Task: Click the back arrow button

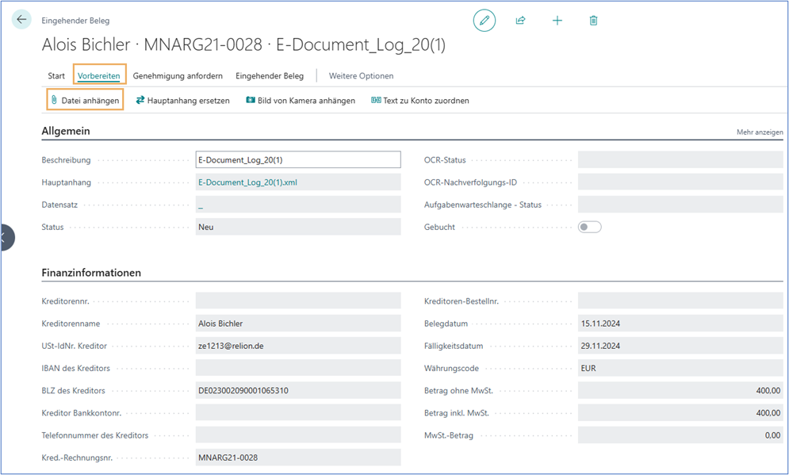Action: [21, 20]
